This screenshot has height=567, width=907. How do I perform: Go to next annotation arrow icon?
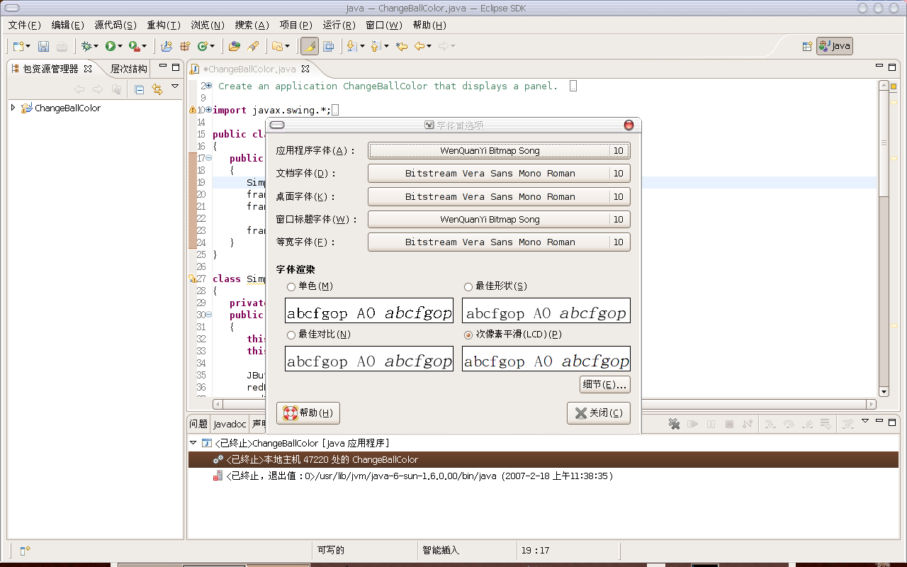pos(351,46)
